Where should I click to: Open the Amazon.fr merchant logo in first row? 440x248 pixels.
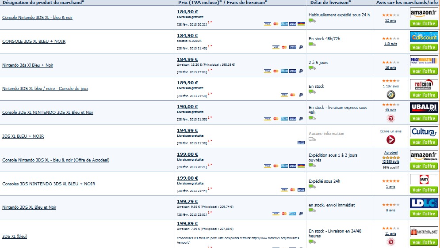point(424,13)
